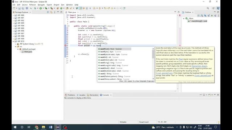The image size is (232, 130).
Task: Collapse the default package node
Action: [x=18, y=49]
